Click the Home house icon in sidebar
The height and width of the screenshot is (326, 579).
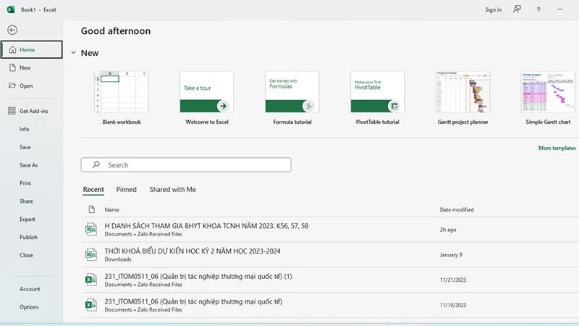point(12,49)
